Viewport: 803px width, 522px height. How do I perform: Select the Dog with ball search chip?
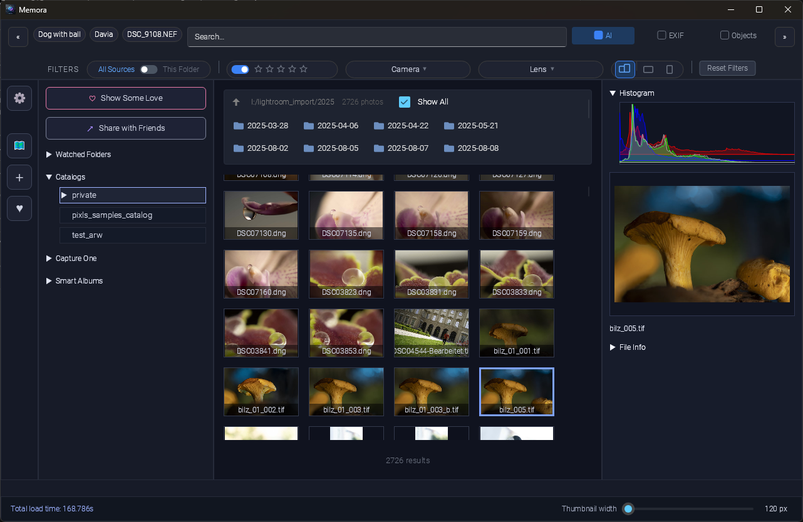(59, 34)
